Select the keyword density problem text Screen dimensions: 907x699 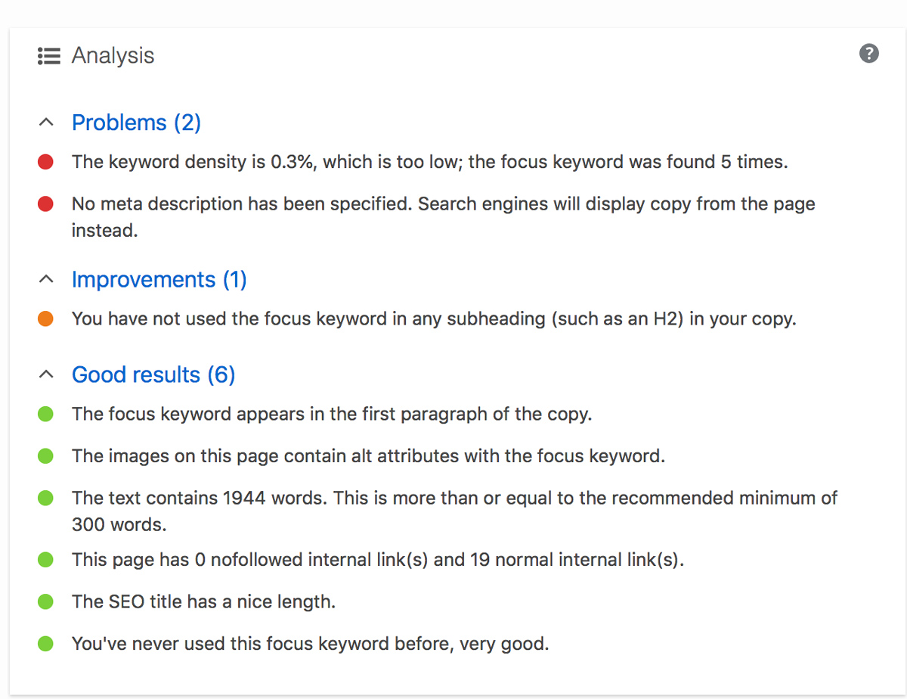click(x=429, y=162)
